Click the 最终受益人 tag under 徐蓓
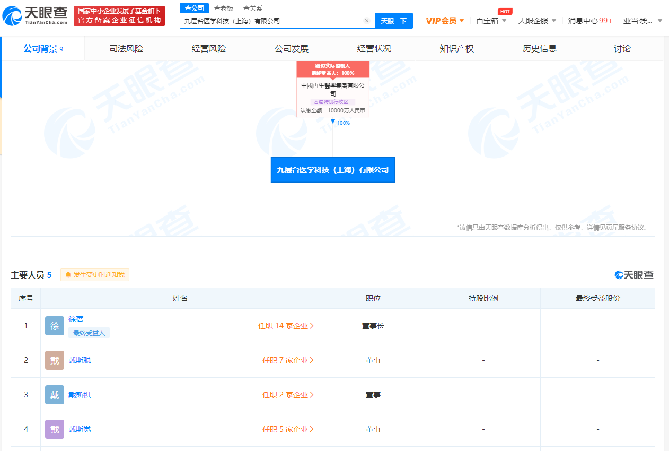The image size is (669, 451). pos(89,333)
